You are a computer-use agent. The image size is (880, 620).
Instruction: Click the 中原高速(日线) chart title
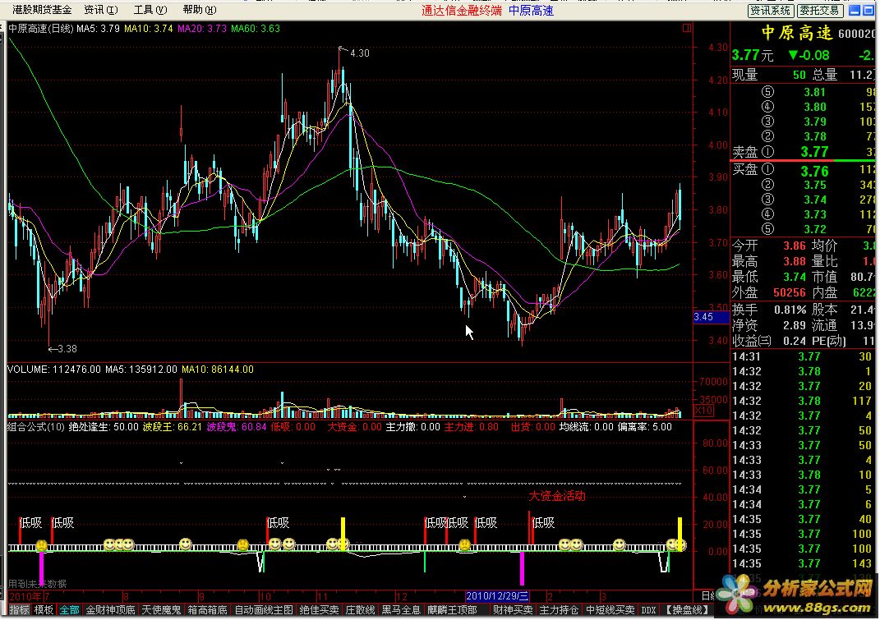point(40,29)
